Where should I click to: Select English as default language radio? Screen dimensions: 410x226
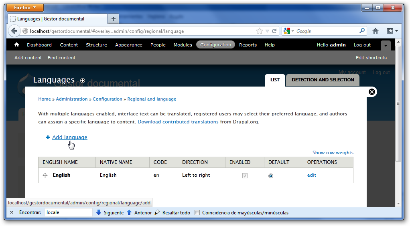tap(271, 176)
